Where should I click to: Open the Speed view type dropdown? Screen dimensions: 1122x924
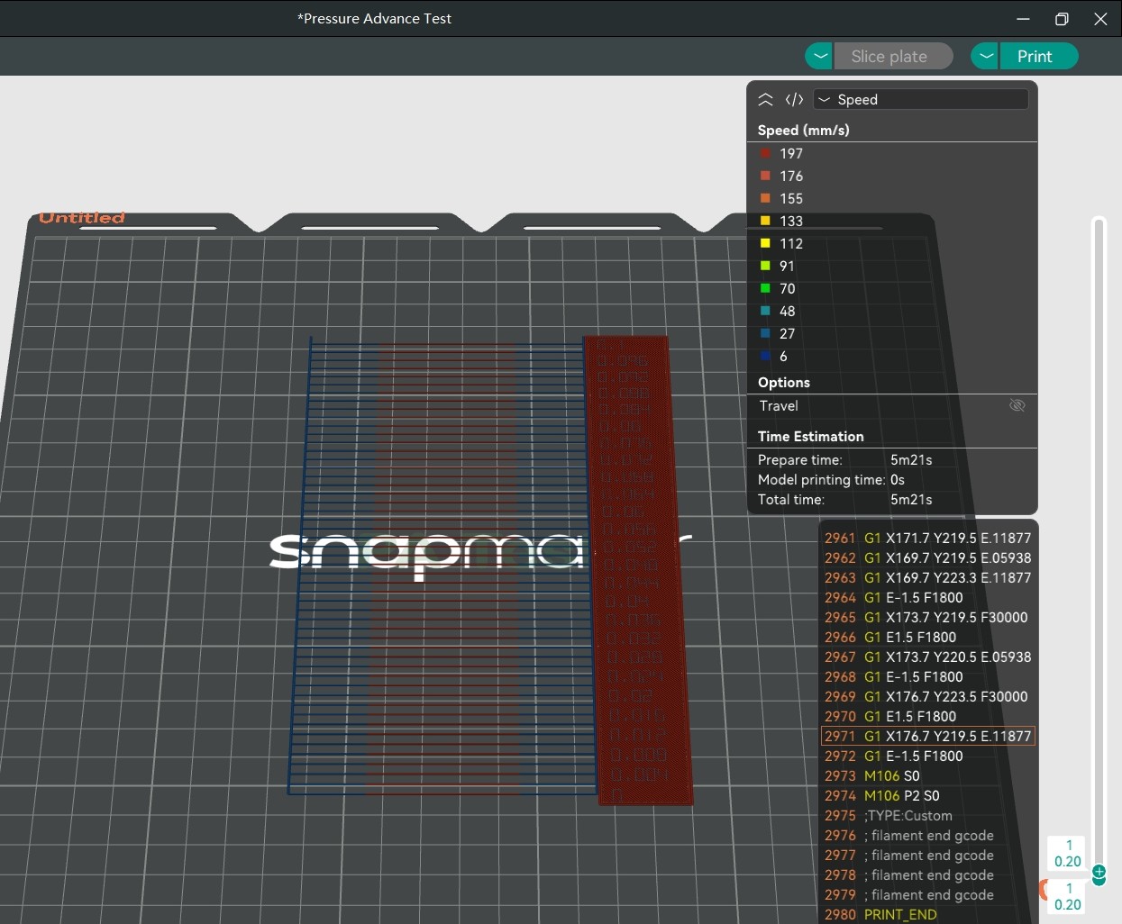pyautogui.click(x=920, y=99)
